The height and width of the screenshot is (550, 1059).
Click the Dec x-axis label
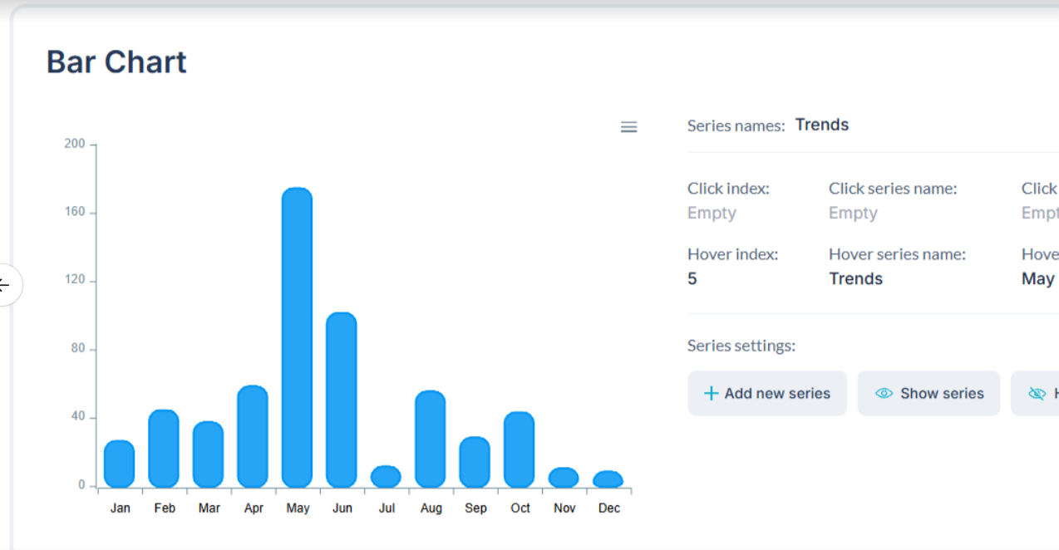(608, 508)
